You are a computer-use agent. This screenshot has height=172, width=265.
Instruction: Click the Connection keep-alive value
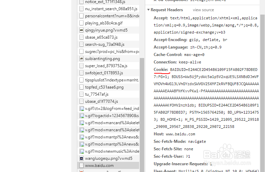190,62
